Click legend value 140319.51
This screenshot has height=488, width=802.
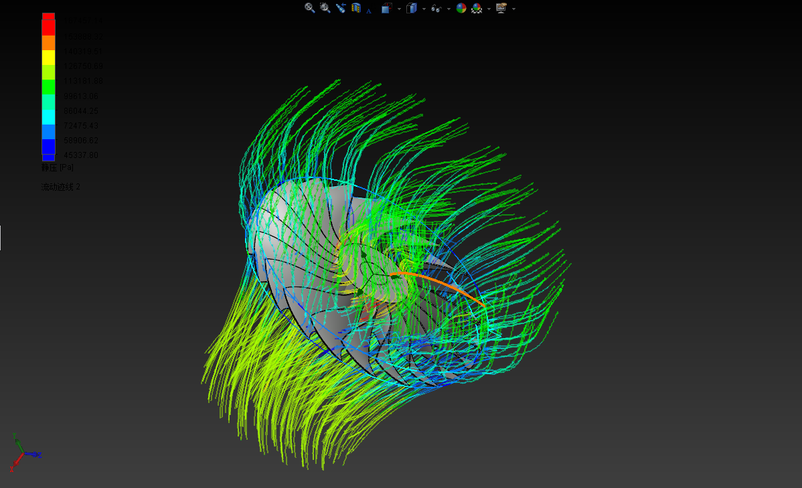83,52
